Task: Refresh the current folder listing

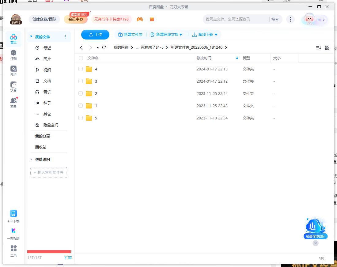Action: tap(104, 47)
